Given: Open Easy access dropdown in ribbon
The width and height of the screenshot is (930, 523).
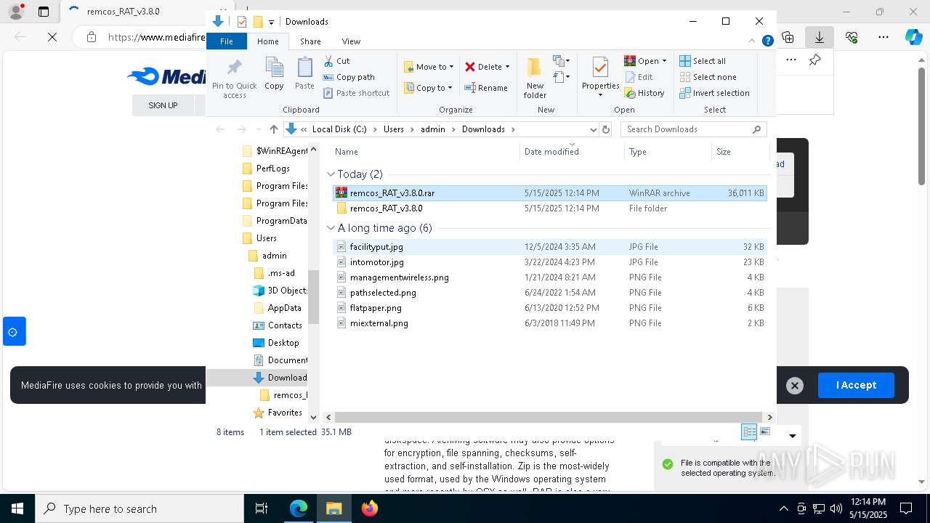Looking at the screenshot, I should pos(561,77).
